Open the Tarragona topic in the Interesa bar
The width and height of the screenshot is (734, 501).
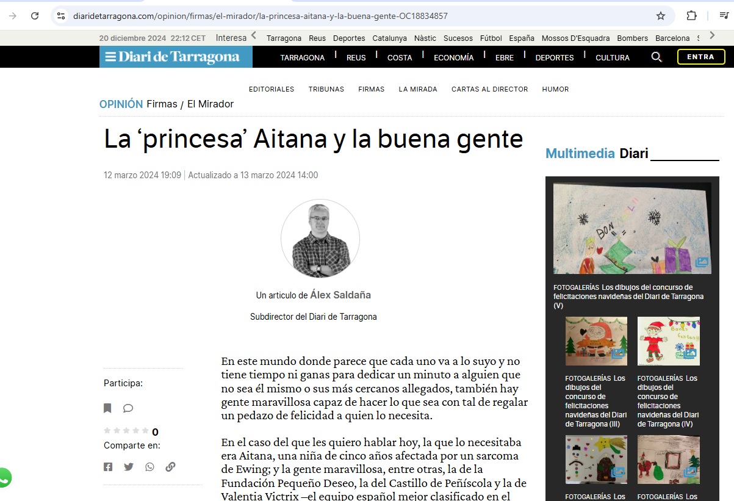284,38
